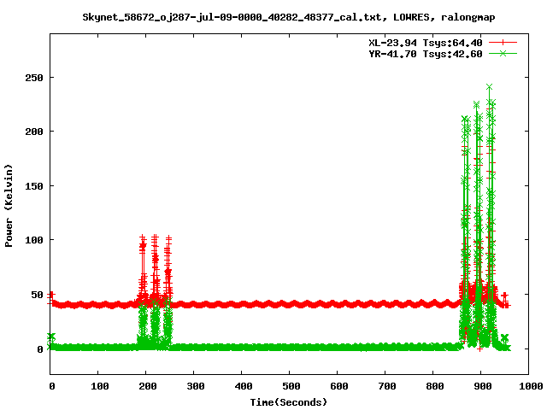This screenshot has width=547, height=410.
Task: Click the x-axis tick label 100
Action: click(x=99, y=386)
